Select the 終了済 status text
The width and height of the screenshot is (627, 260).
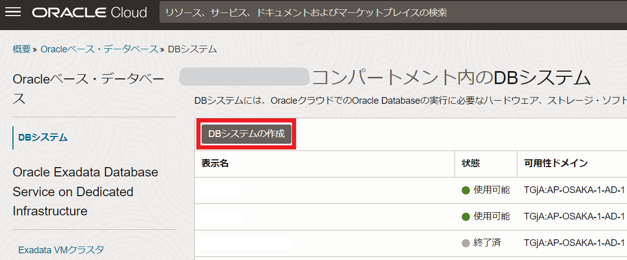(x=487, y=243)
